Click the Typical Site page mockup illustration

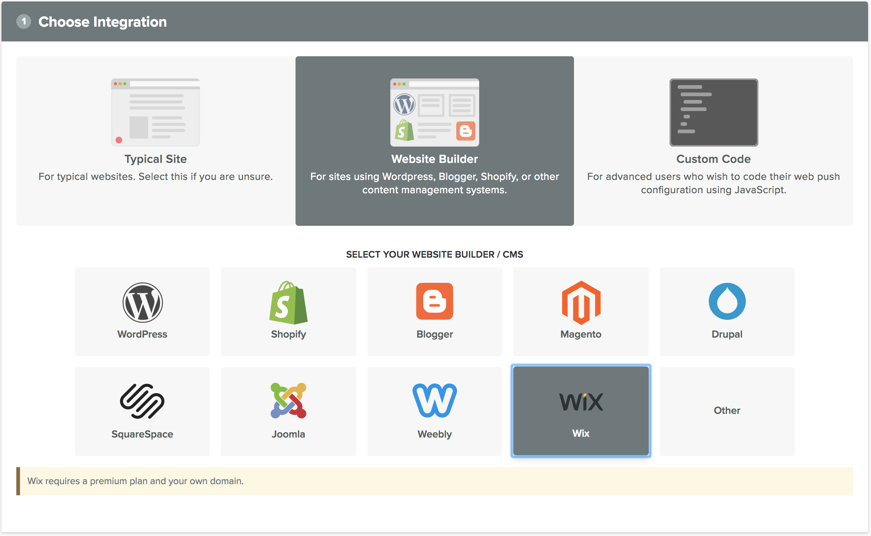point(155,112)
